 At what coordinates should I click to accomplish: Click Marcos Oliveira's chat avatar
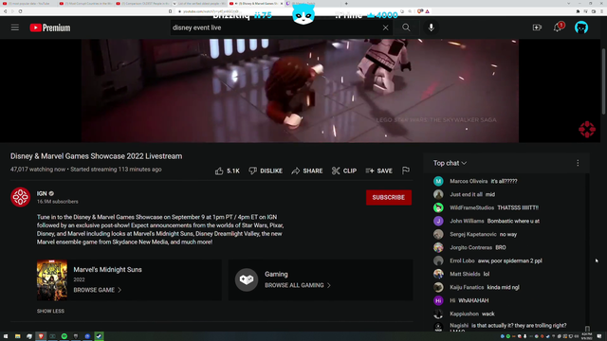(x=438, y=181)
